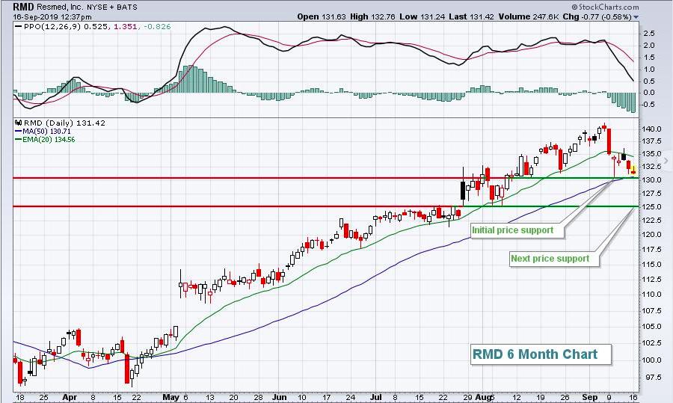Open the blue dropdown arrow after Chg
The height and width of the screenshot is (403, 673).
(x=636, y=16)
